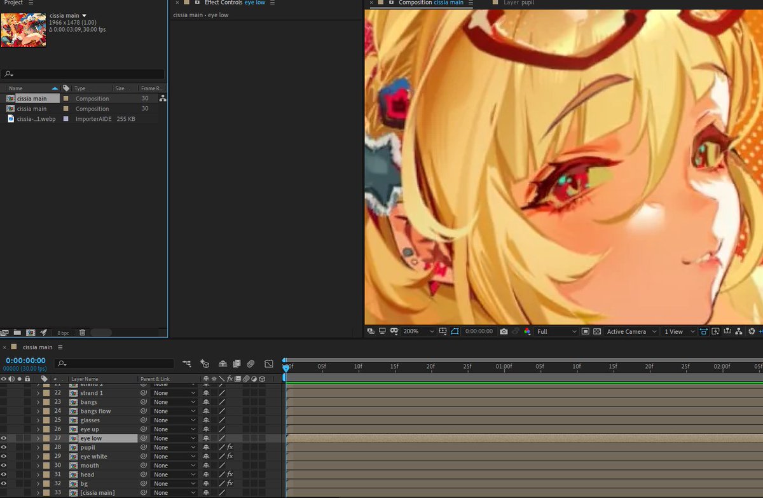Click Primary Viewer monitor icon
Viewport: 763px width, 498px height.
click(x=382, y=331)
